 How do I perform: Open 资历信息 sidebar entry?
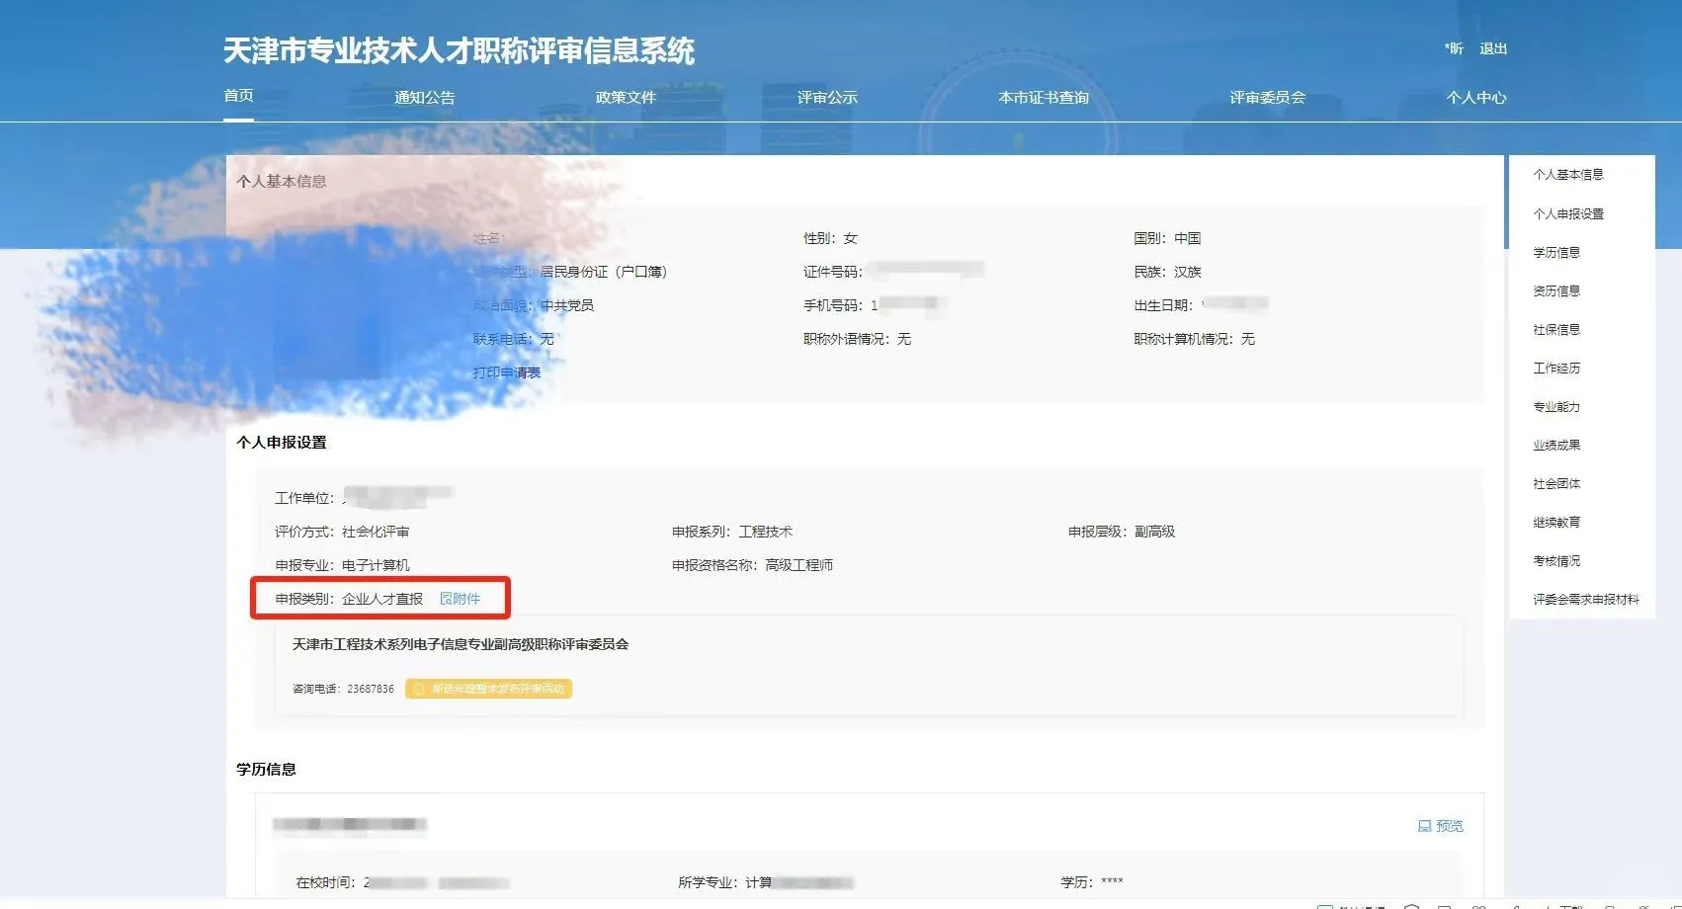tap(1556, 290)
